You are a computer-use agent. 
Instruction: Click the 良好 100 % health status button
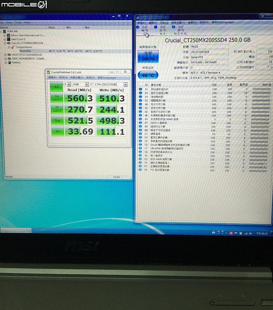148,56
